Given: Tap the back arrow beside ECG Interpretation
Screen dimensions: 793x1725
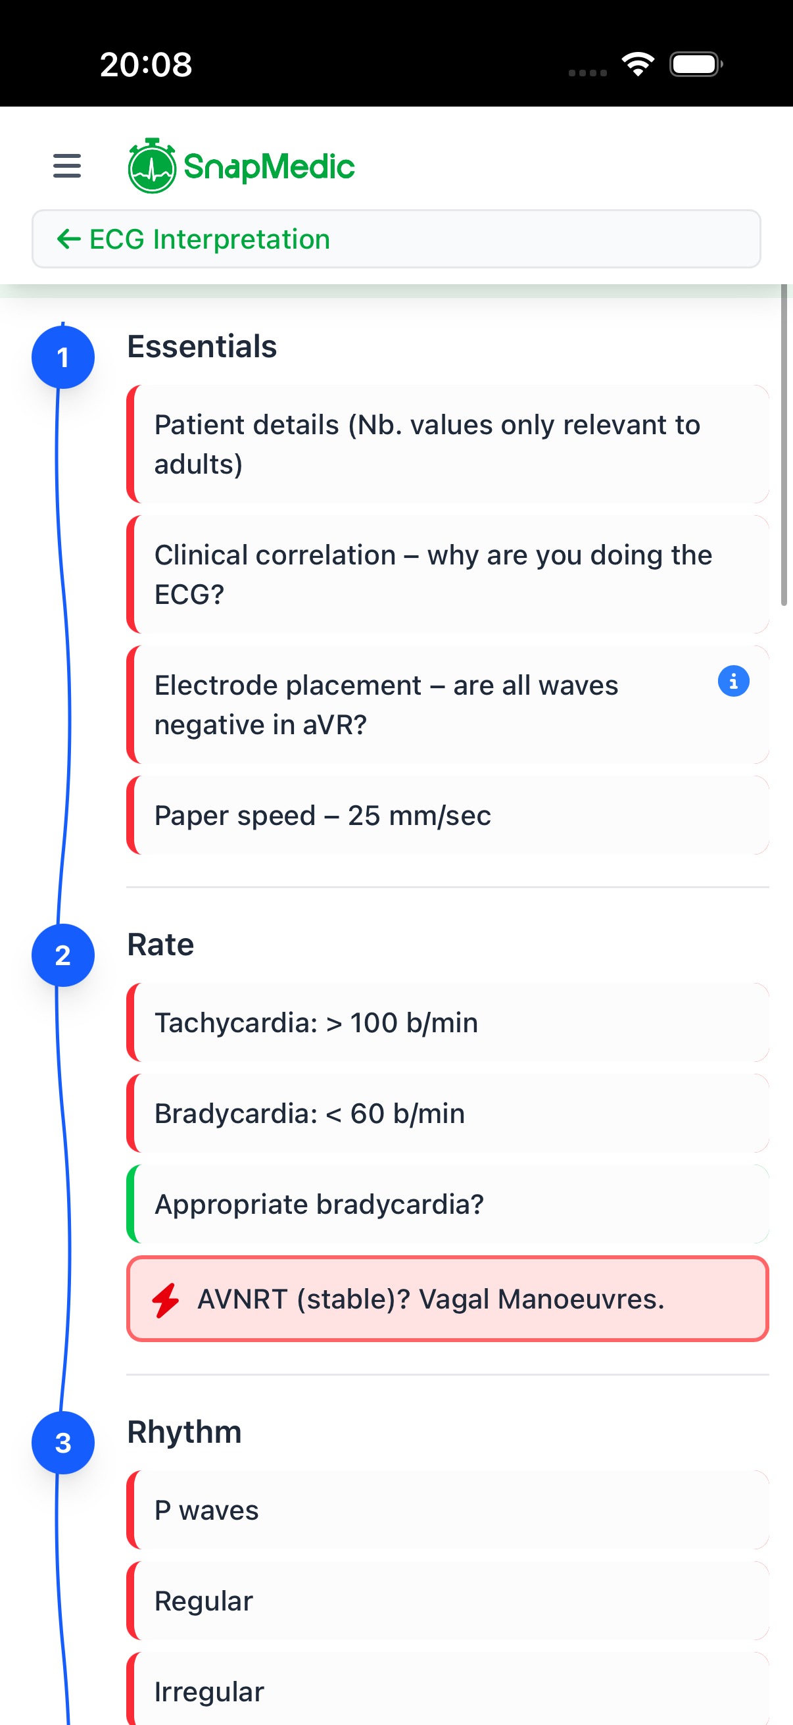Looking at the screenshot, I should pyautogui.click(x=69, y=239).
